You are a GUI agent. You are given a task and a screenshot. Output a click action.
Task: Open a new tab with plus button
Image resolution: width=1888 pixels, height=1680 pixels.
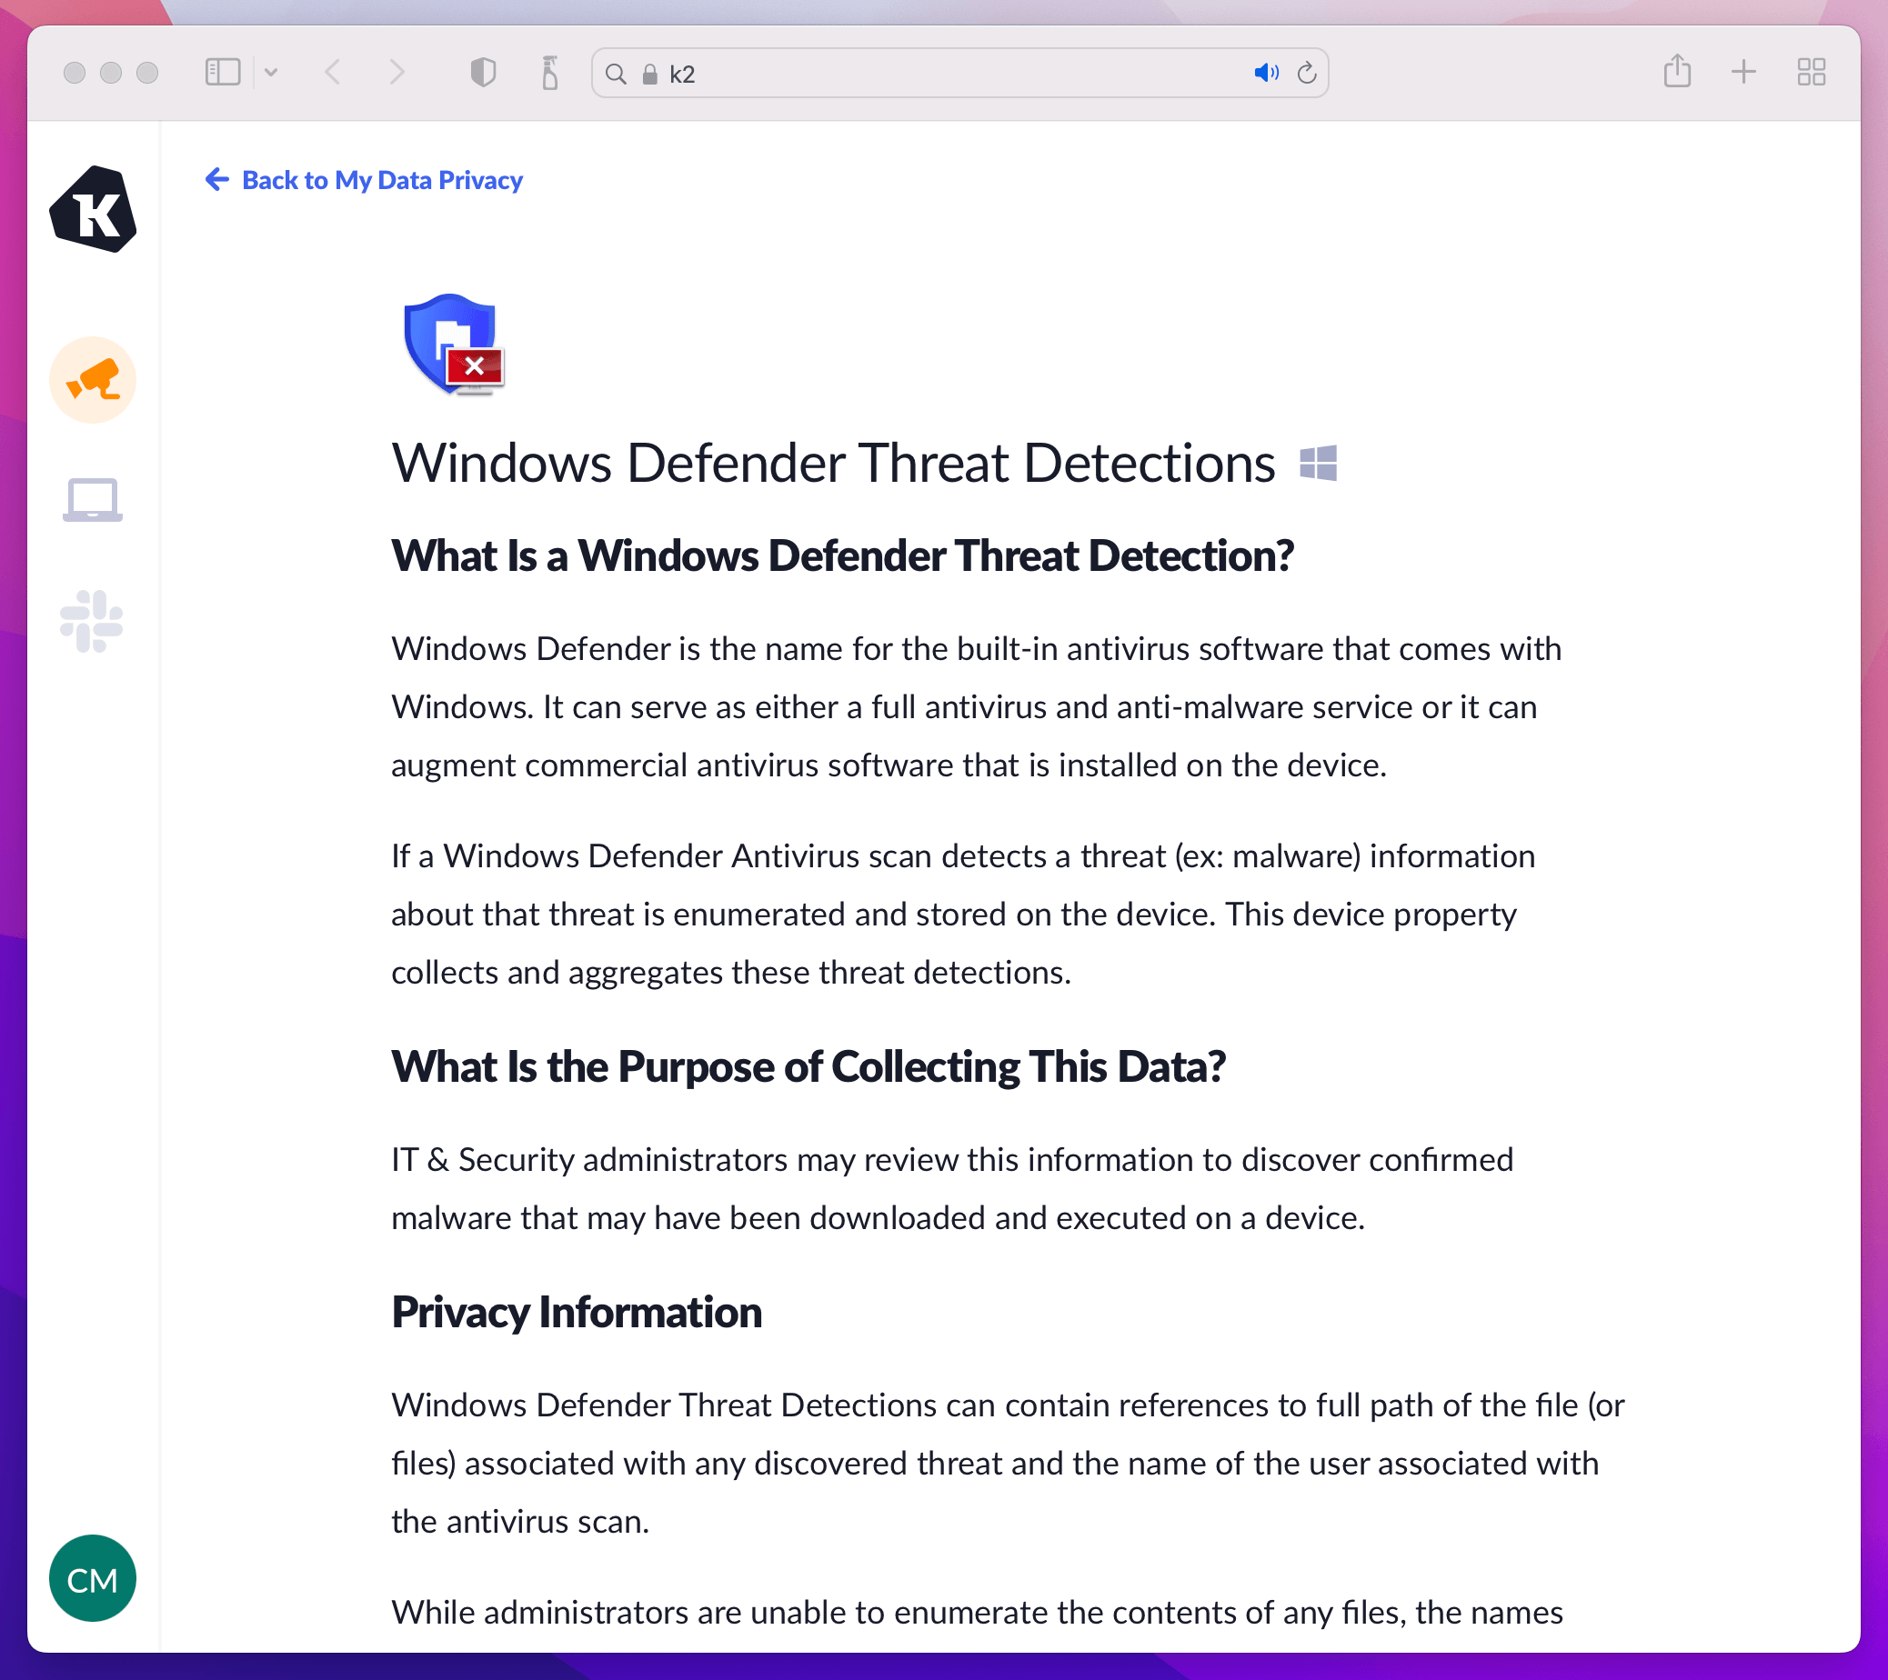1743,72
